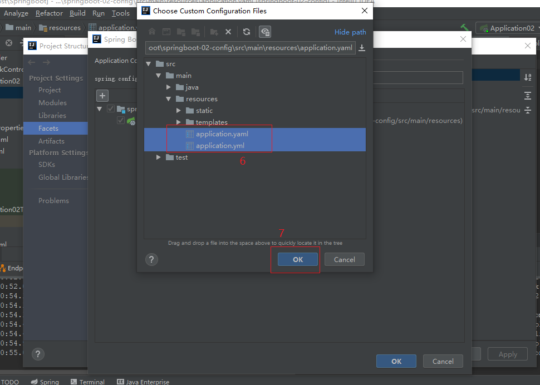Click the path history download arrow icon

point(362,48)
